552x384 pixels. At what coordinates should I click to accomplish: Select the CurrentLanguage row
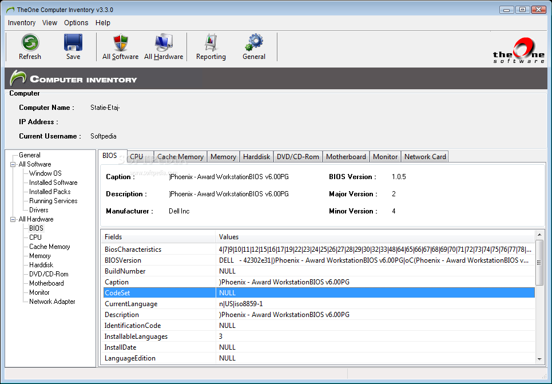(x=318, y=304)
